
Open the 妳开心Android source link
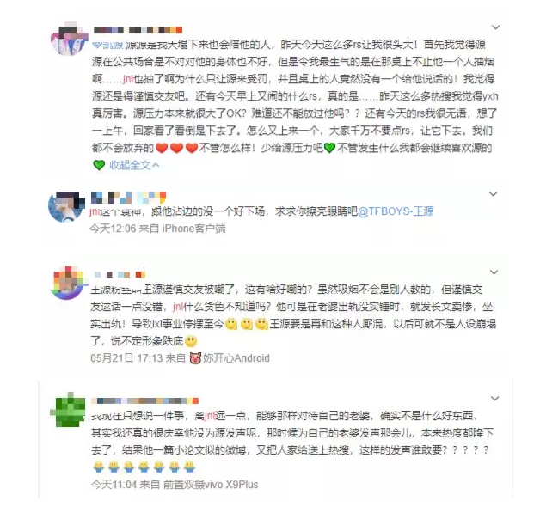pos(236,358)
